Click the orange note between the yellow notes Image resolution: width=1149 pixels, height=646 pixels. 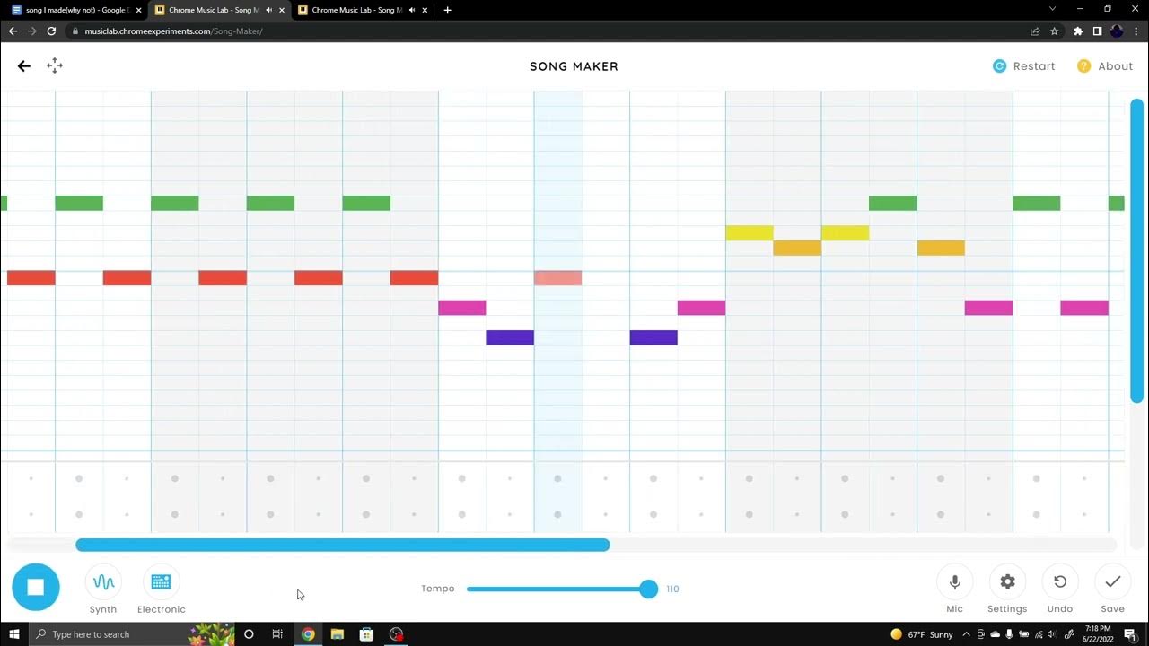(x=797, y=248)
